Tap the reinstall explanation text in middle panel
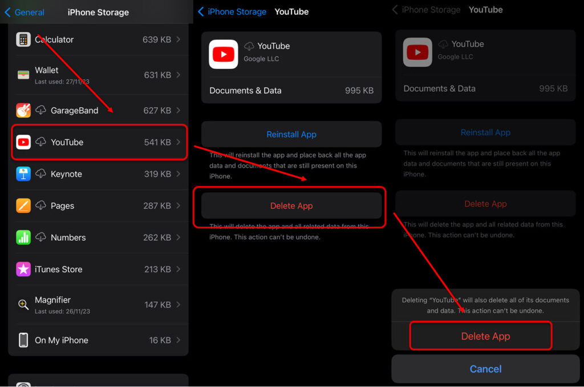 [287, 166]
